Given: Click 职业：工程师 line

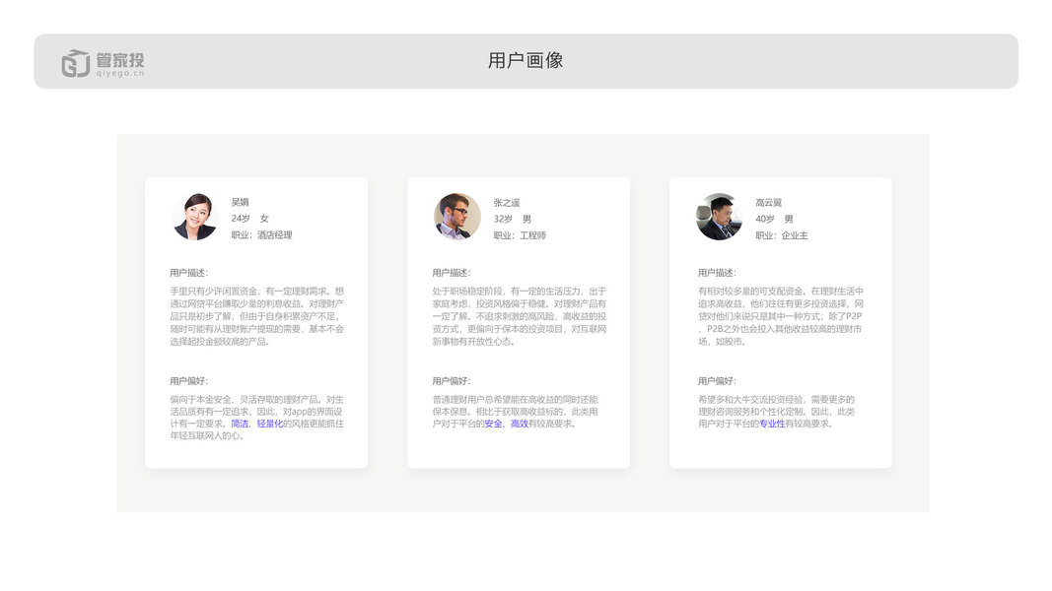Looking at the screenshot, I should 520,235.
